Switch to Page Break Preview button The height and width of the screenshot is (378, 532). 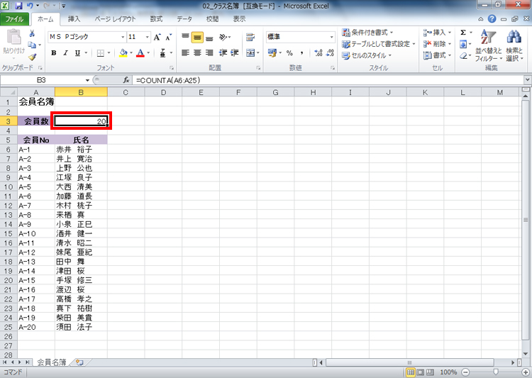(430, 372)
